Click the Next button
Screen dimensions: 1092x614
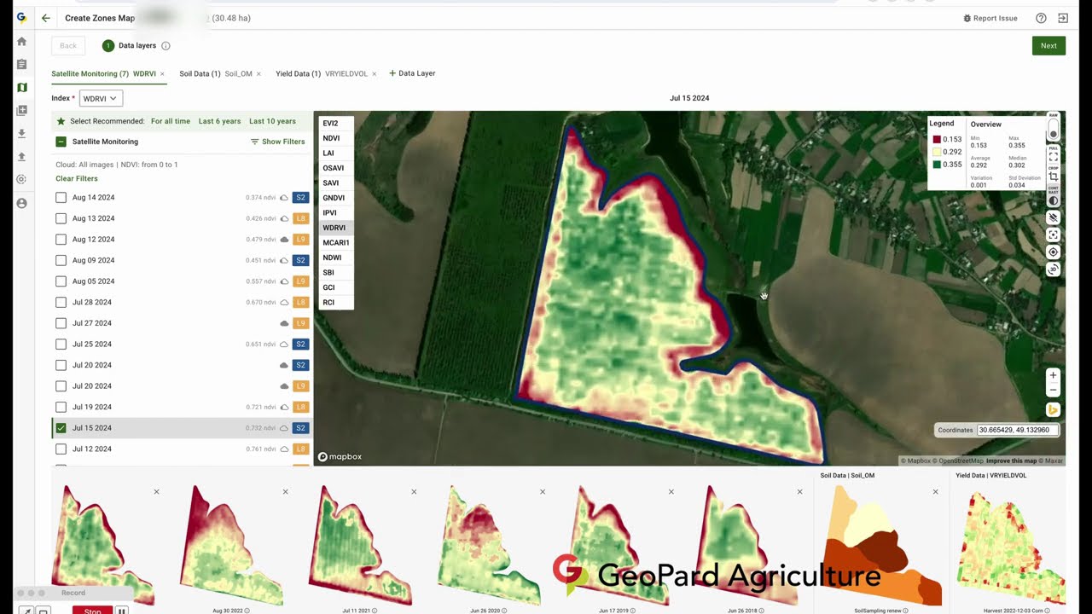1048,46
